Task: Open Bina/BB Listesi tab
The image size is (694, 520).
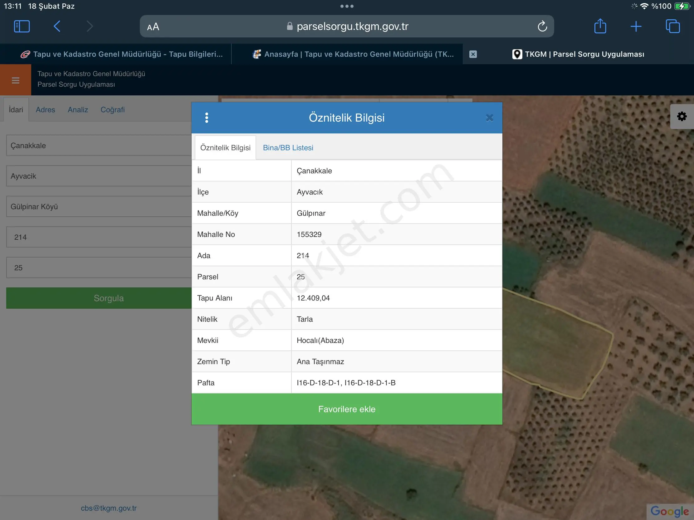Action: point(288,148)
